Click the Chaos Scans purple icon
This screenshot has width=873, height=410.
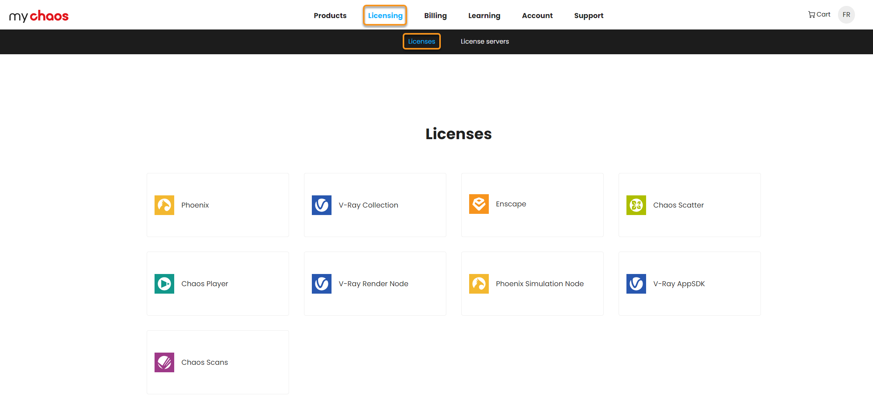tap(164, 362)
